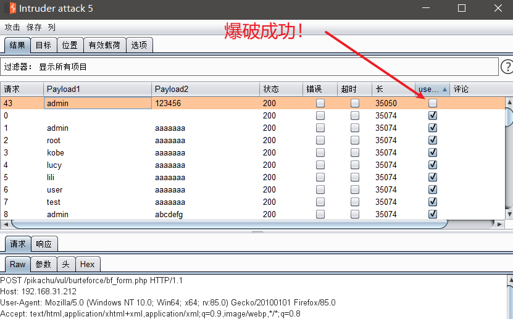The image size is (513, 319).
Task: Select the root payload row
Action: (252, 140)
